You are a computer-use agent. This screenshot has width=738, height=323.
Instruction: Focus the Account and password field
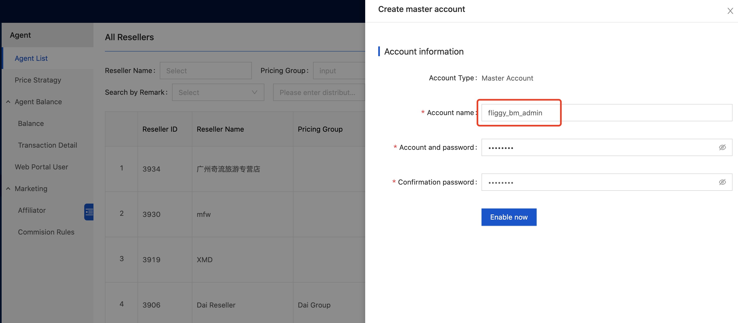[x=596, y=147]
